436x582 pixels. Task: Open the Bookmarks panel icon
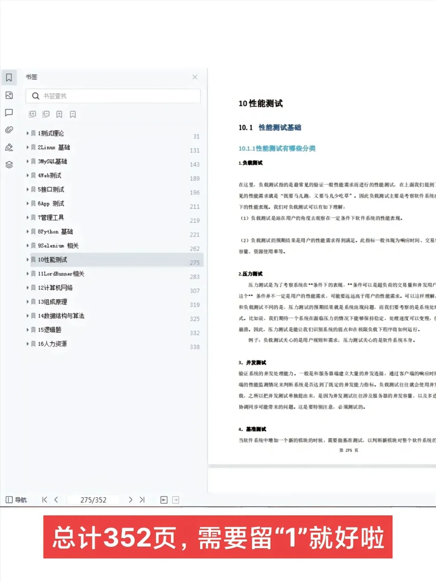pyautogui.click(x=9, y=78)
